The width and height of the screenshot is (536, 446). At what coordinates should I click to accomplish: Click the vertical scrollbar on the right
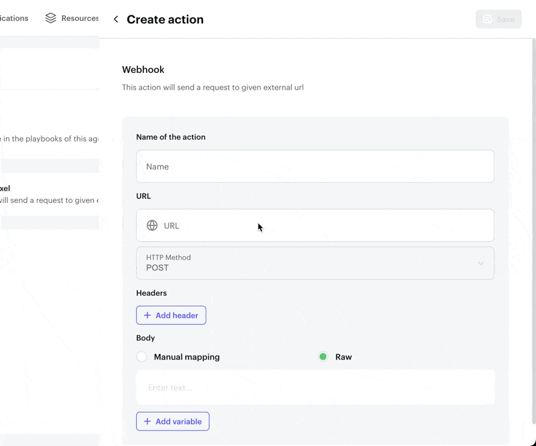click(533, 232)
